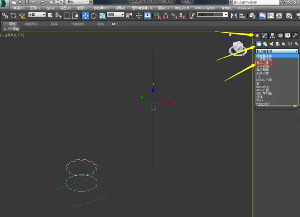Choose the rectangular selection region tool

click(67, 15)
